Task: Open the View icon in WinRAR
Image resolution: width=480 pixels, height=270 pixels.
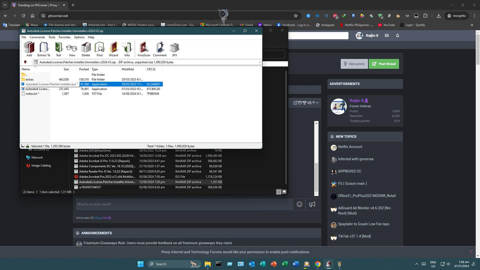Action: [x=72, y=49]
